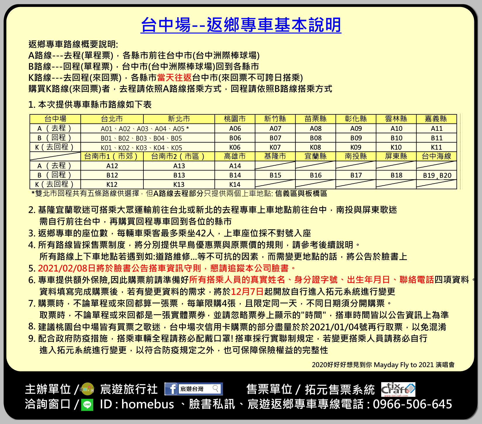Select the 屏東縣 header cell
The height and width of the screenshot is (424, 482).
[396, 156]
